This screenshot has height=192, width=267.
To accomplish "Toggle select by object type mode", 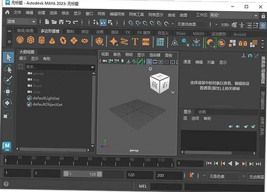I will point(103,23).
